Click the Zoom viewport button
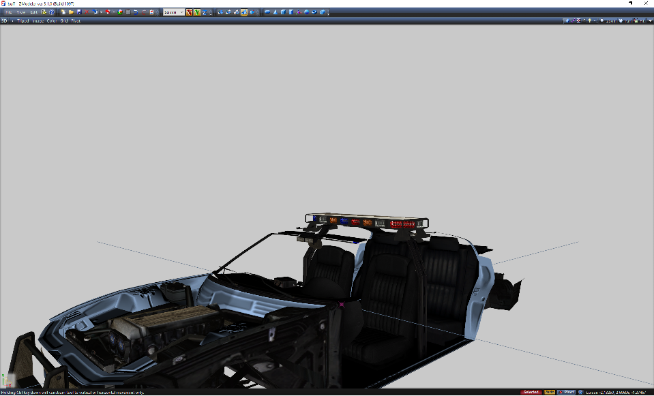This screenshot has width=654, height=396. (x=608, y=21)
